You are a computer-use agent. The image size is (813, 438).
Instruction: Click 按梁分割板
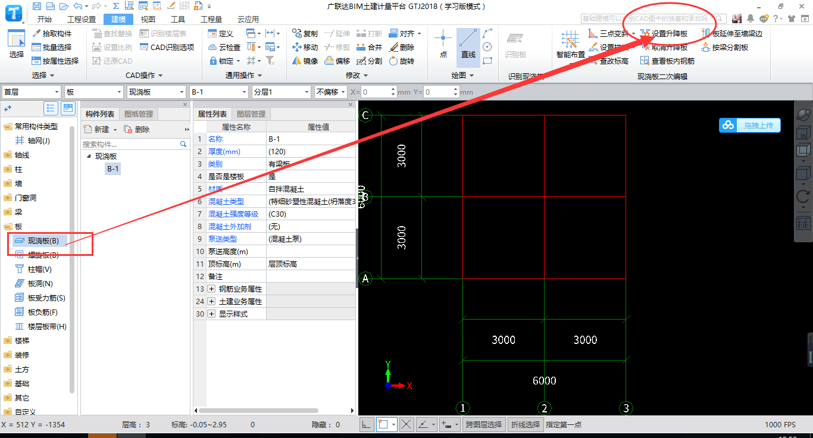pos(725,47)
